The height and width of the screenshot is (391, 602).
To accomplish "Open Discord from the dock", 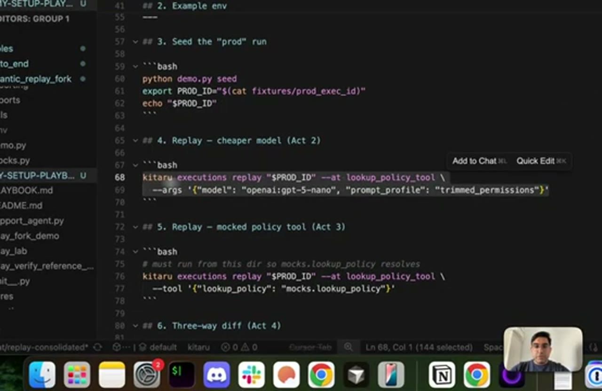I will point(216,375).
